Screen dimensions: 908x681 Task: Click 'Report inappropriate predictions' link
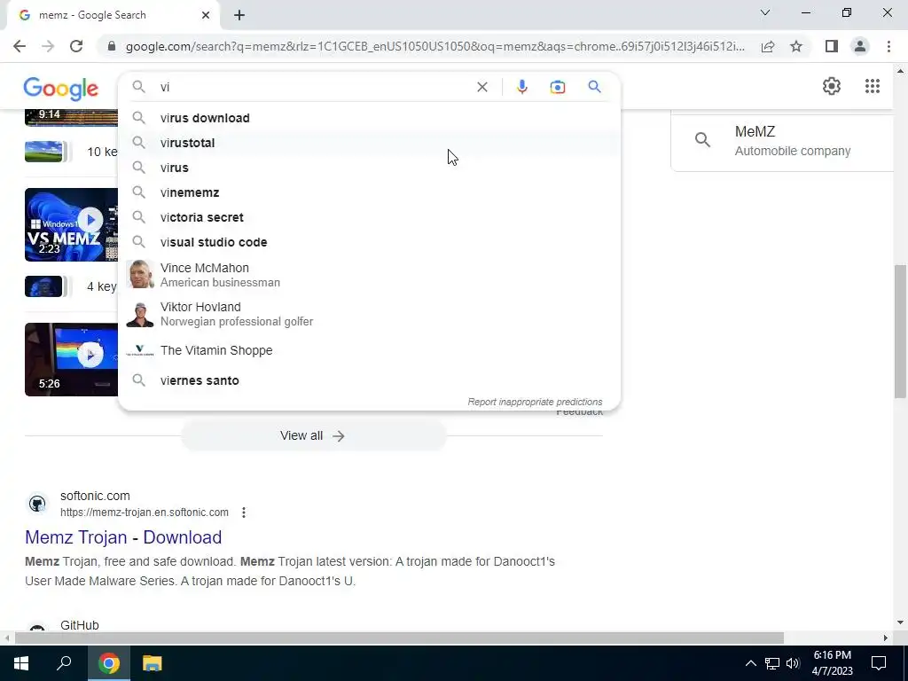coord(535,402)
